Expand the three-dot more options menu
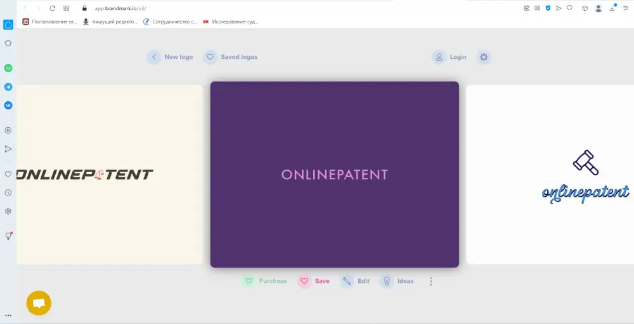 [x=431, y=281]
